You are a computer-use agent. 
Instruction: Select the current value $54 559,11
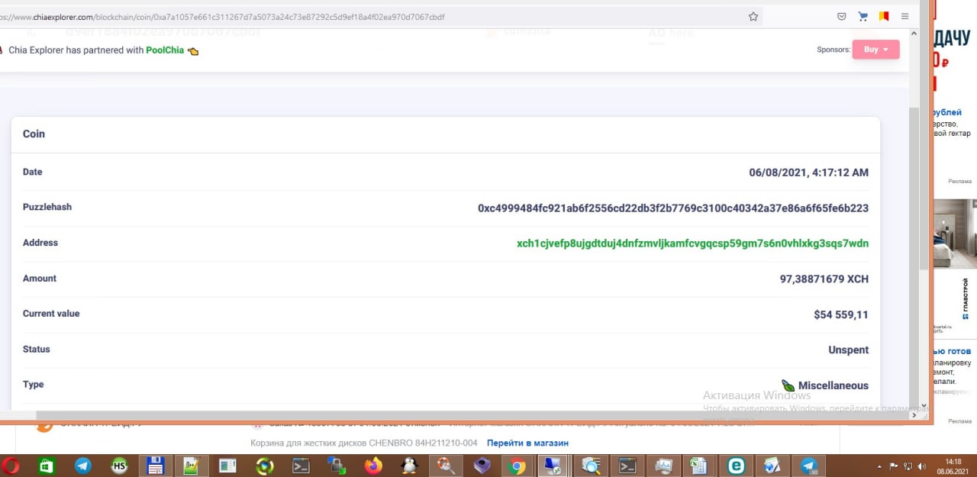(841, 314)
